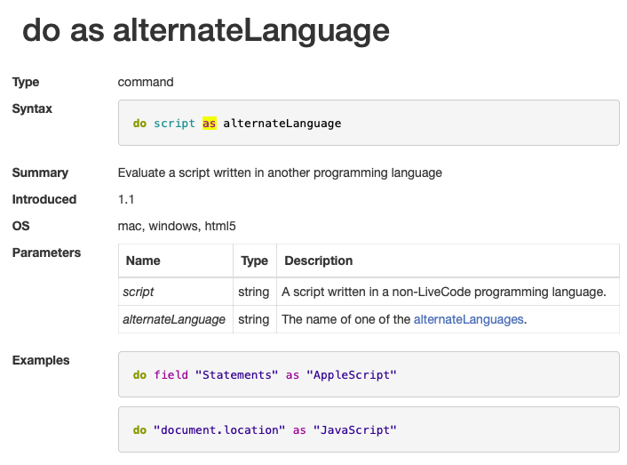Click the Syntax section label
Viewport: 627px width, 465px height.
point(32,108)
